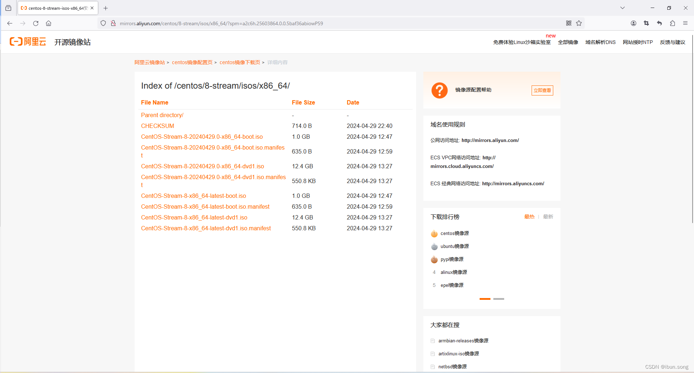Click icon beside artixlinux-iso镜像源
694x373 pixels.
(x=433, y=354)
